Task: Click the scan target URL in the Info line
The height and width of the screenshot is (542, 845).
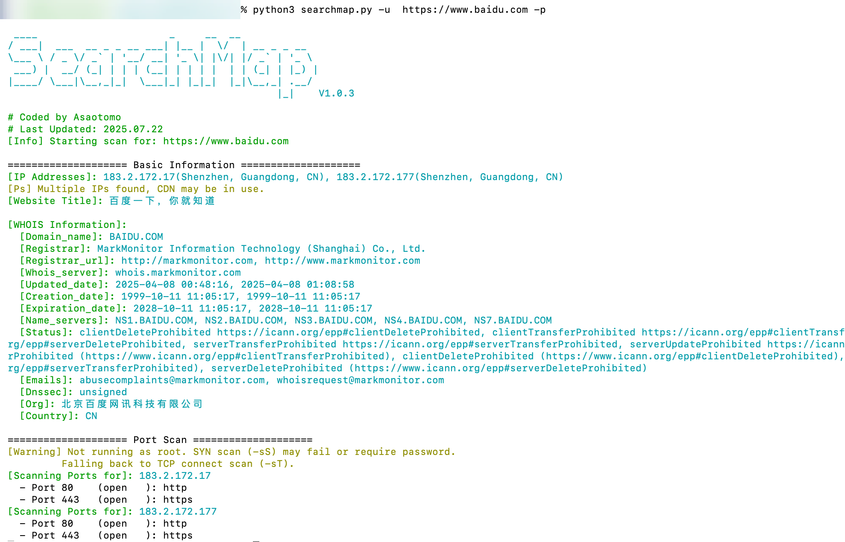Action: [x=226, y=141]
